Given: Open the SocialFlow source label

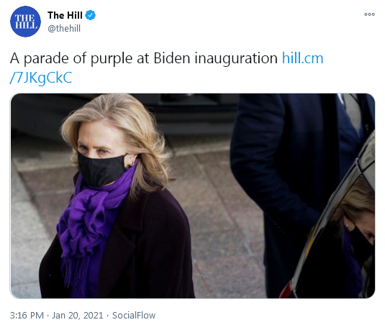Looking at the screenshot, I should pos(134,316).
